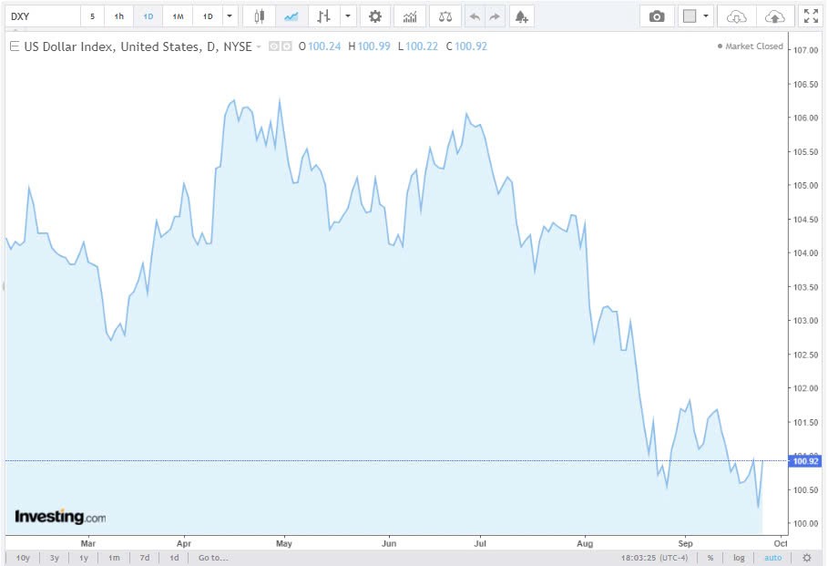Take a chart snapshot with camera icon
This screenshot has height=566, width=828.
pos(657,16)
